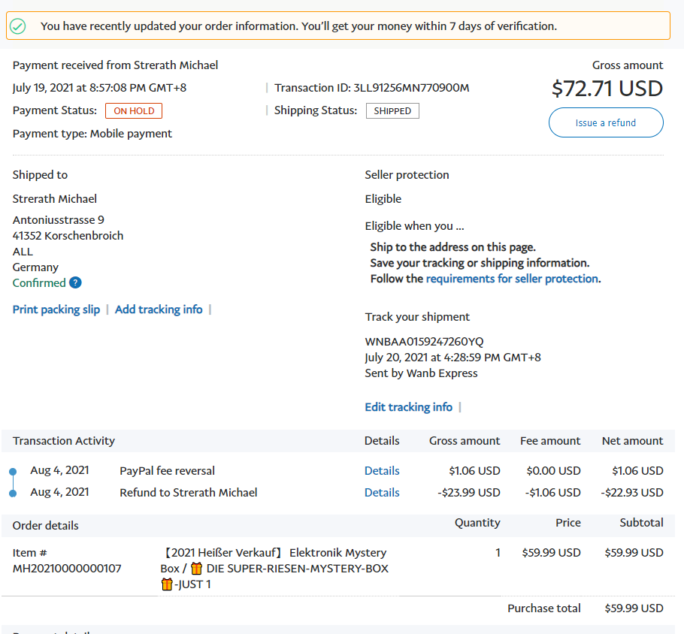Image resolution: width=684 pixels, height=634 pixels.
Task: Click the gift icon before DIE SUPER-RIESEN-MYSTERY-BOX
Action: (196, 569)
